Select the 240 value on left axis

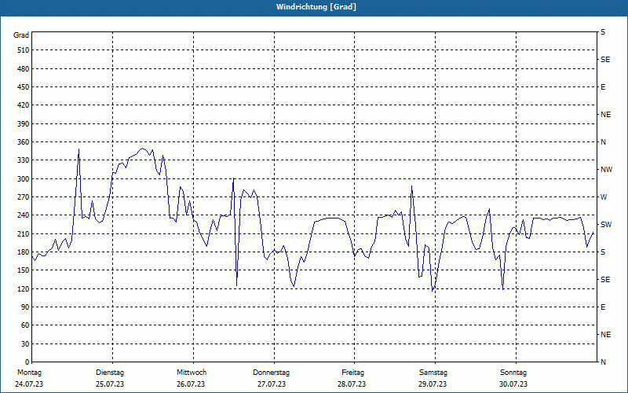(x=24, y=215)
